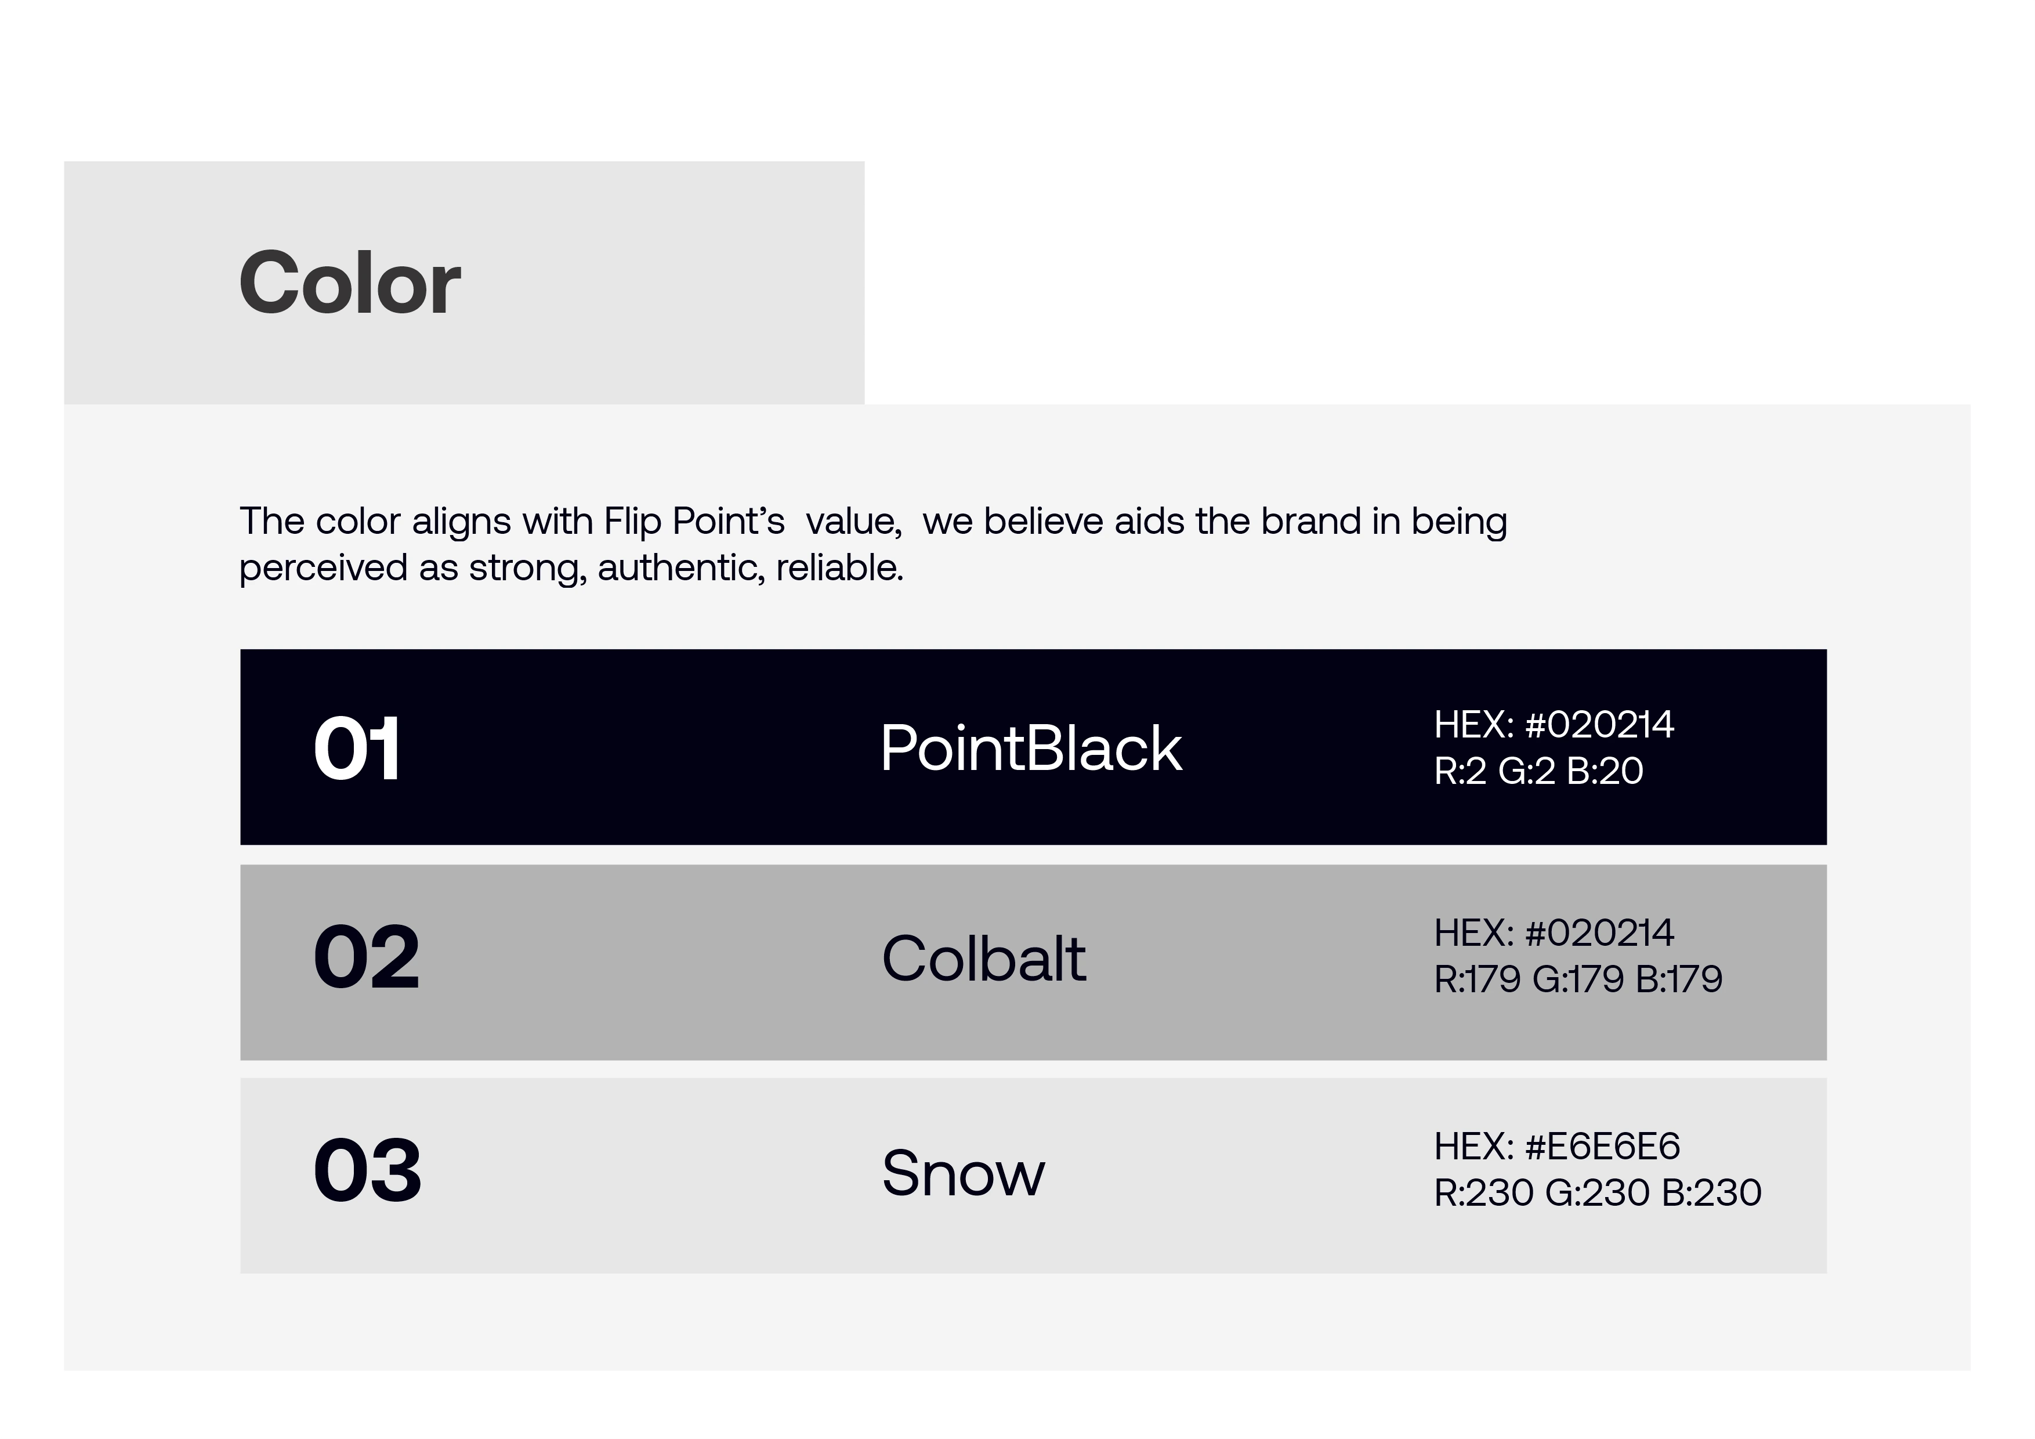Image resolution: width=2035 pixels, height=1439 pixels.
Task: Click the "03" number label
Action: [x=367, y=1172]
